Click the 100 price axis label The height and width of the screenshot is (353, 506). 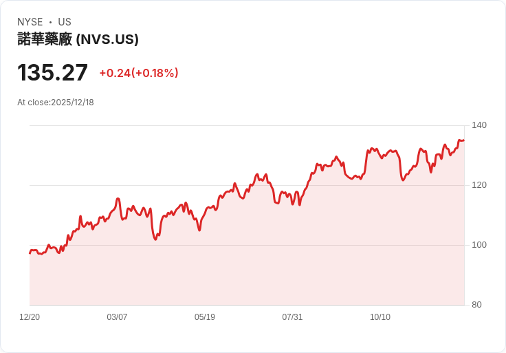pos(479,245)
